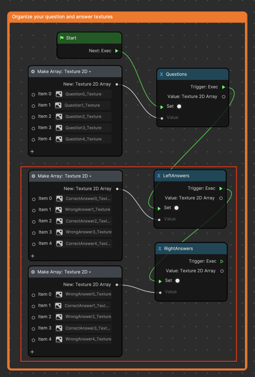Add an item to the Questions array with plus
Screen dimensions: 255x377
[x=32, y=151]
